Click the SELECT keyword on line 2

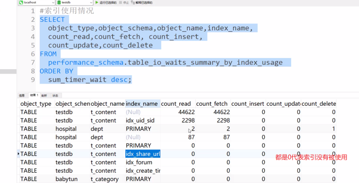(x=52, y=19)
